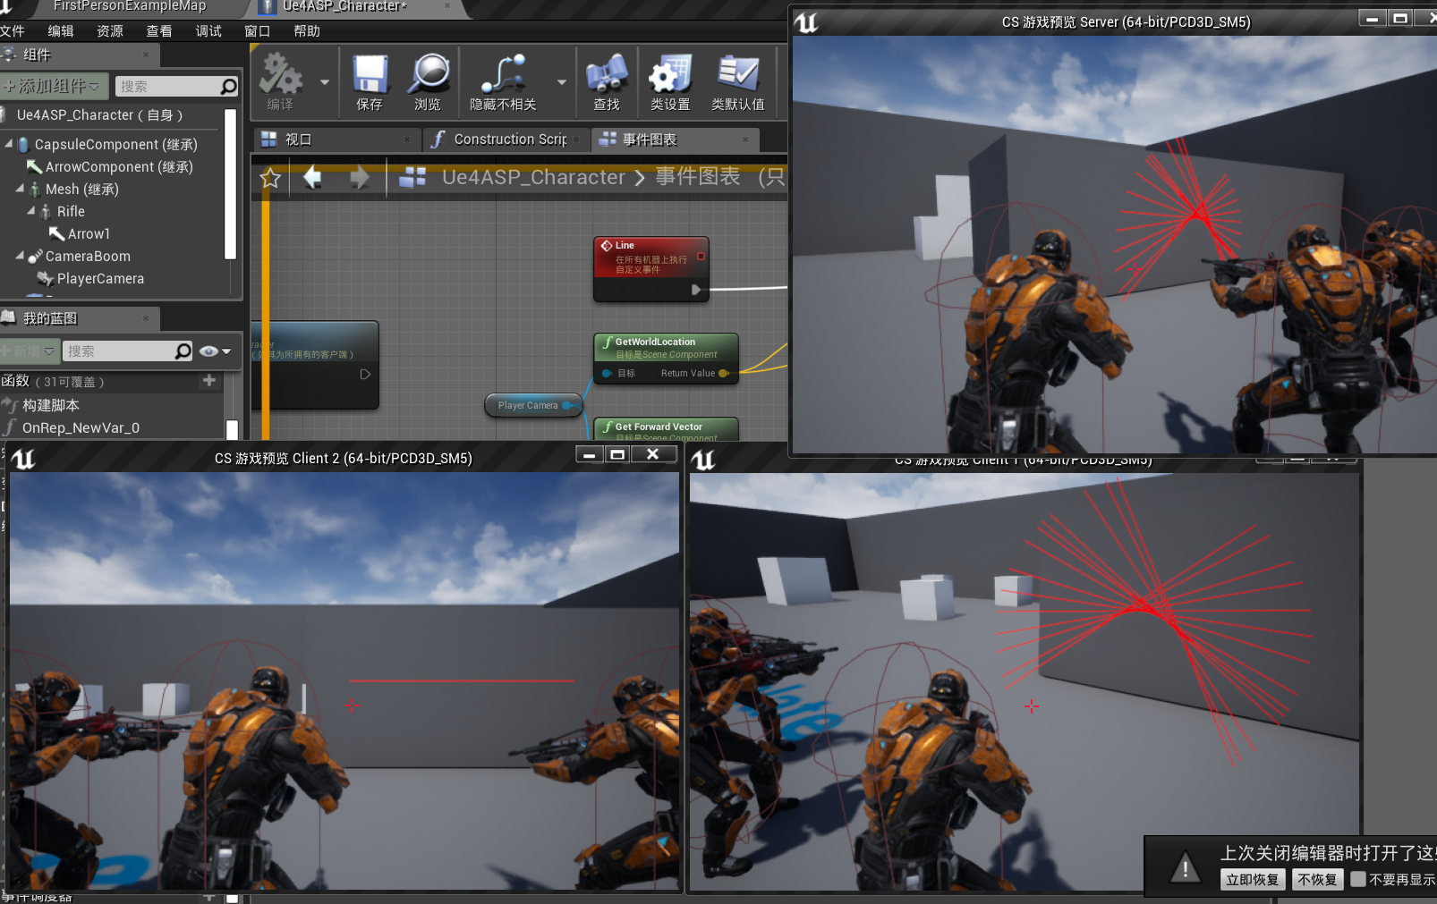Toggle Hide Unrelated (隐藏不相关) icon
Viewport: 1437px width, 904px height.
(x=503, y=74)
